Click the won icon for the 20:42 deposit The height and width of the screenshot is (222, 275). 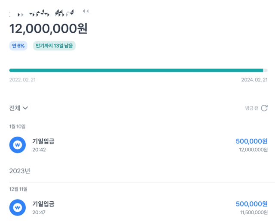pyautogui.click(x=18, y=145)
